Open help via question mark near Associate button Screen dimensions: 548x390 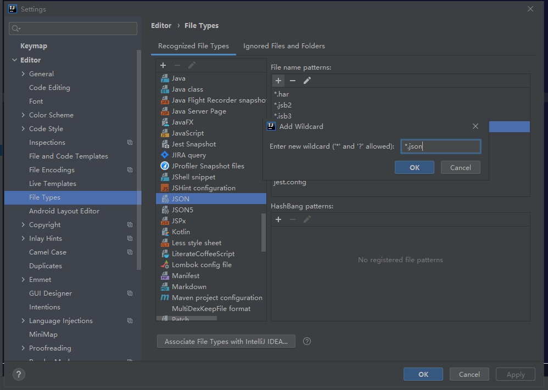coord(307,341)
